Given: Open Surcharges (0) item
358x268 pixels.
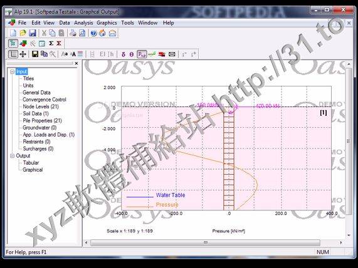Looking at the screenshot, I should (38, 148).
